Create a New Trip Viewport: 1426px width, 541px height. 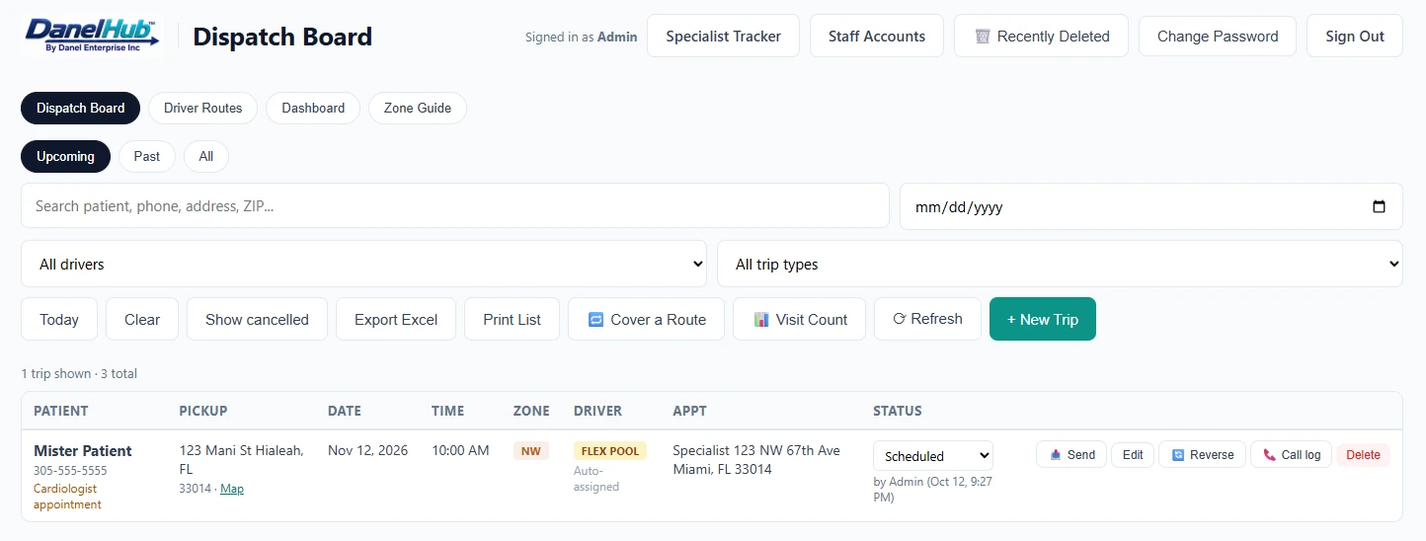(x=1043, y=319)
